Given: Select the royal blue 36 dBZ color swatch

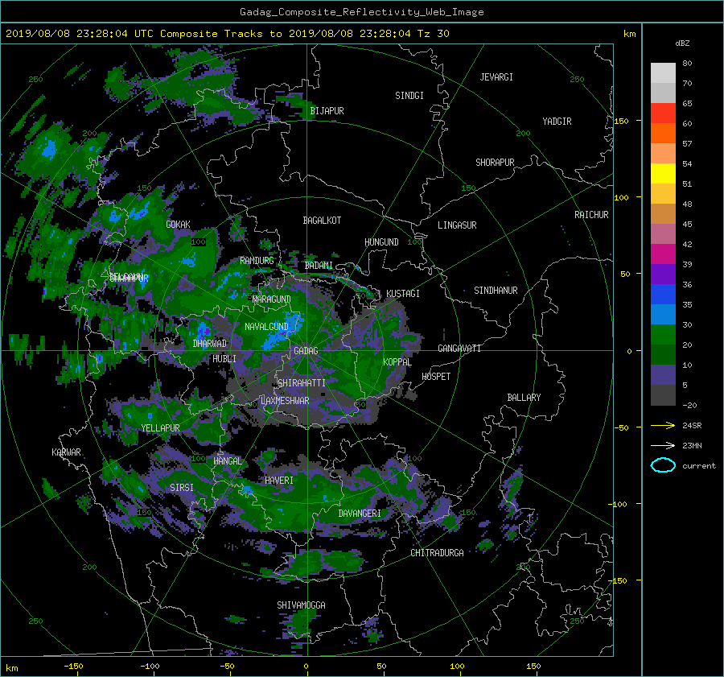Looking at the screenshot, I should pyautogui.click(x=663, y=294).
